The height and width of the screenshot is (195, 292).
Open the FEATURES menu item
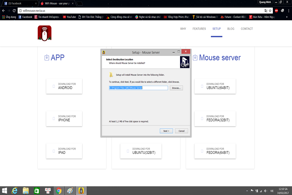click(199, 29)
